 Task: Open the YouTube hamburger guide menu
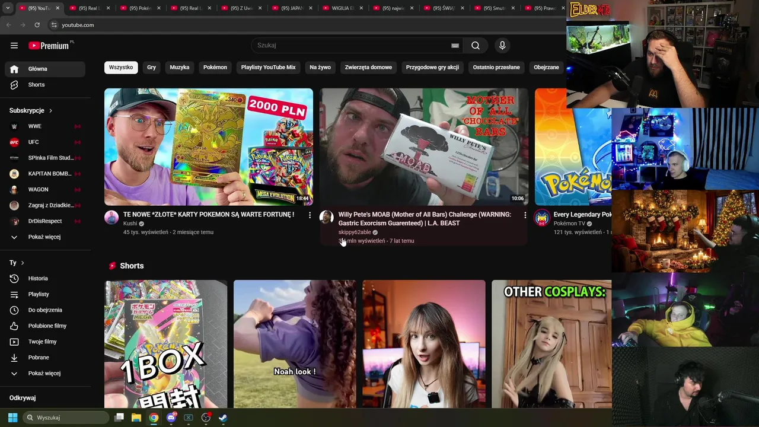[14, 46]
